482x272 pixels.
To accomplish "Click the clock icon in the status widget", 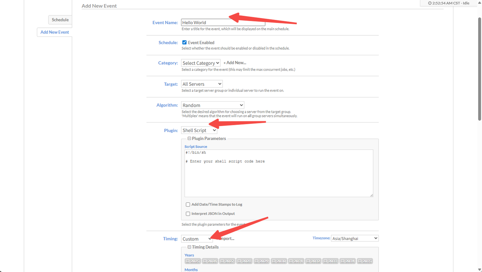I will coord(430,3).
